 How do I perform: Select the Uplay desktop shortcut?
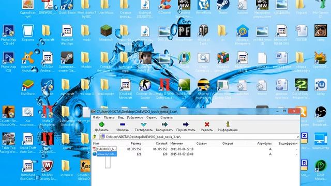(321, 87)
